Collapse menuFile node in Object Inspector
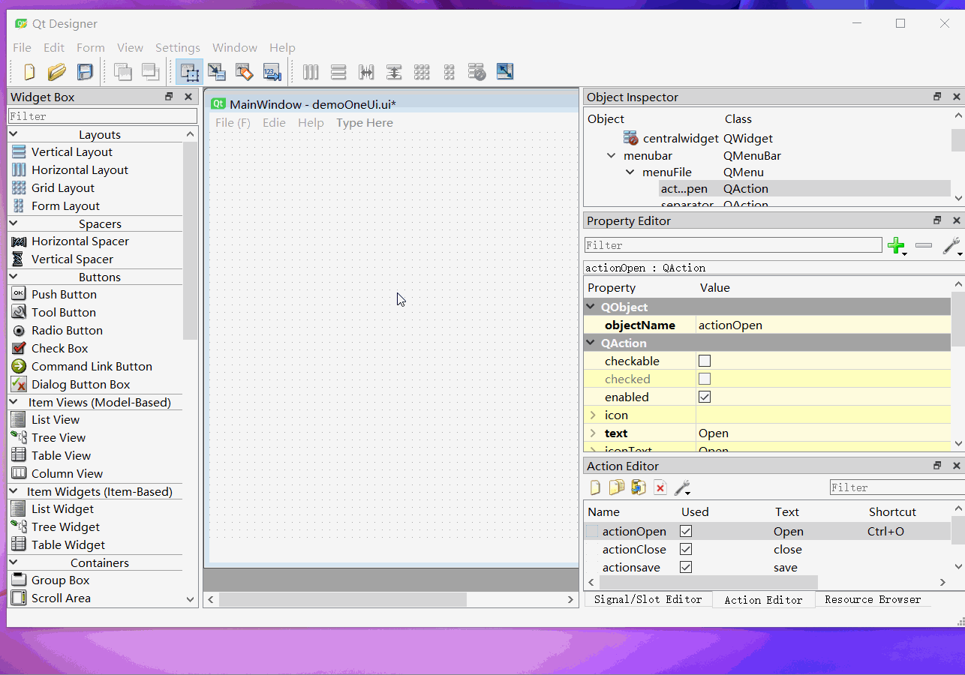This screenshot has height=675, width=965. click(630, 172)
